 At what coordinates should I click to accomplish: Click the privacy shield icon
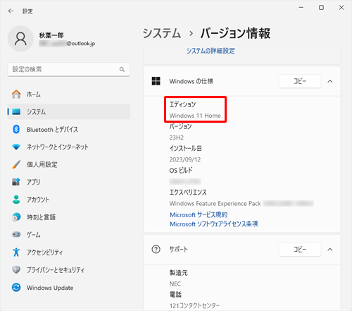click(16, 269)
